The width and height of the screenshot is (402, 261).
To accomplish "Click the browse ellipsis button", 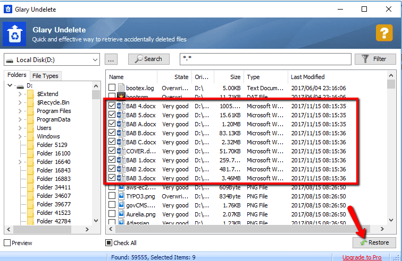I will pyautogui.click(x=111, y=59).
